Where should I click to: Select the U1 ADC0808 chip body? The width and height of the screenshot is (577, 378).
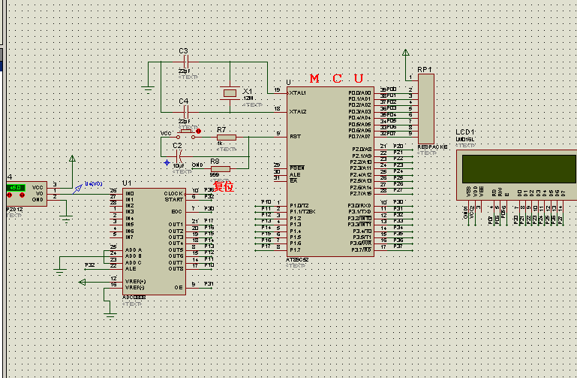coord(154,242)
